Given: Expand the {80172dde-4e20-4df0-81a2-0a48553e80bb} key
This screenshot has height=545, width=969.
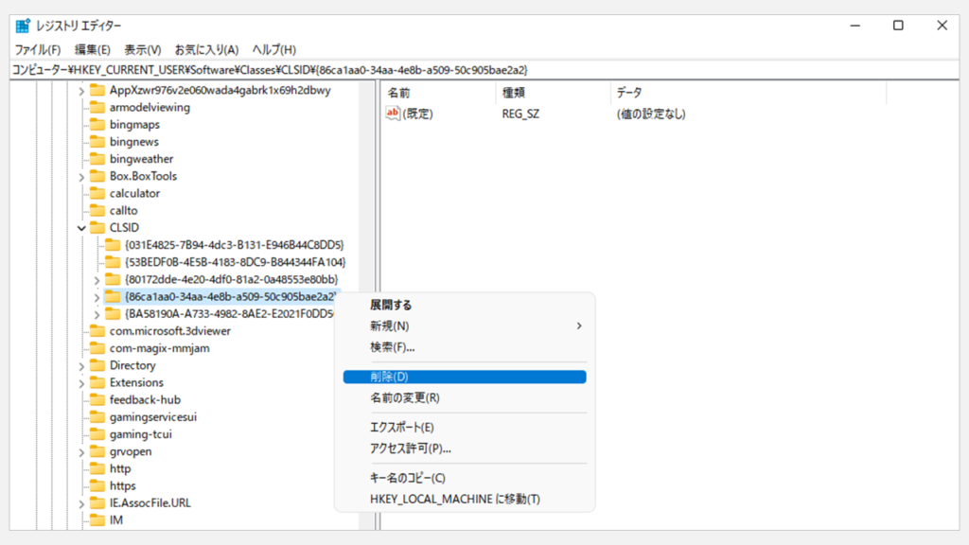Looking at the screenshot, I should point(97,280).
